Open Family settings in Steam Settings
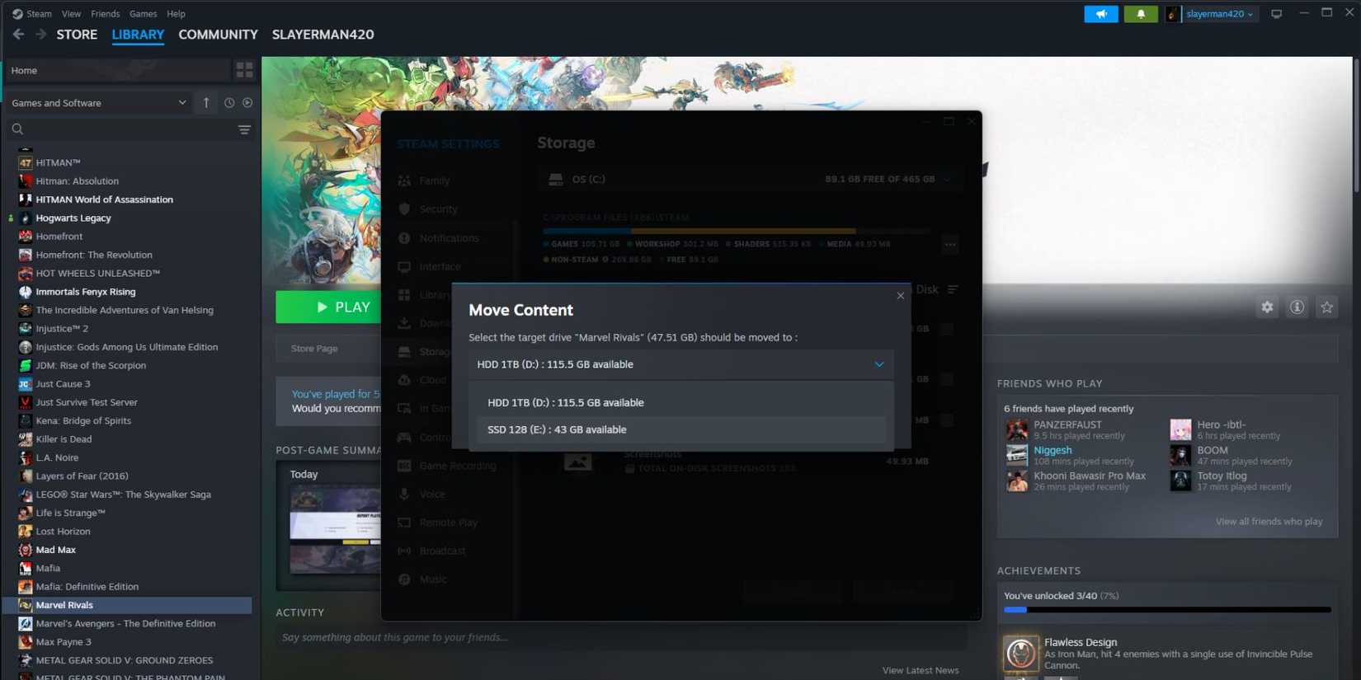 pyautogui.click(x=434, y=181)
